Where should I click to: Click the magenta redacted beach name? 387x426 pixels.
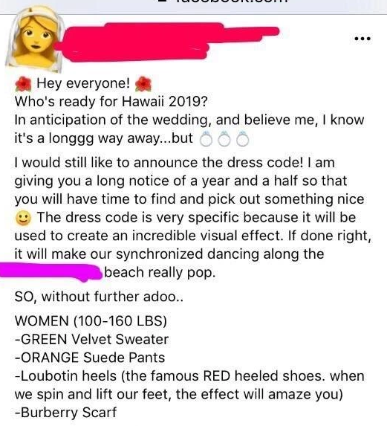51,272
